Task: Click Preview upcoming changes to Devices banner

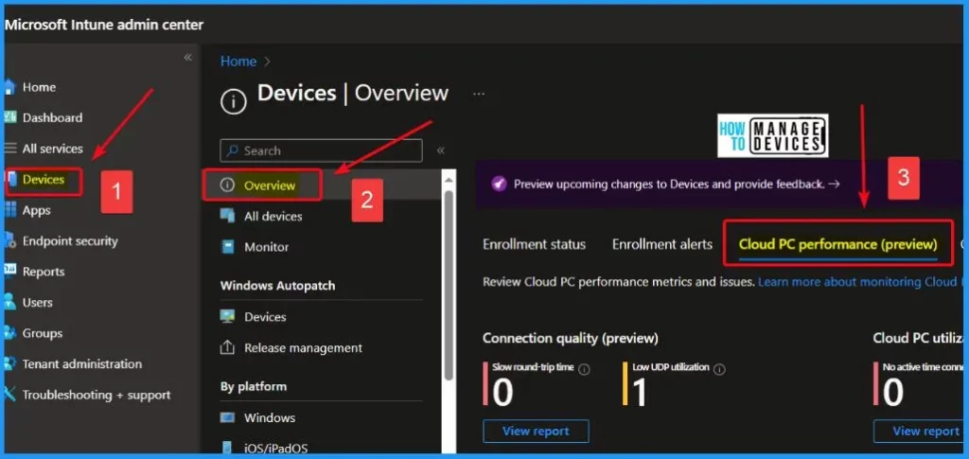Action: pyautogui.click(x=677, y=185)
